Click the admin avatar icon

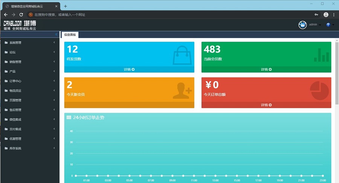tap(302, 25)
